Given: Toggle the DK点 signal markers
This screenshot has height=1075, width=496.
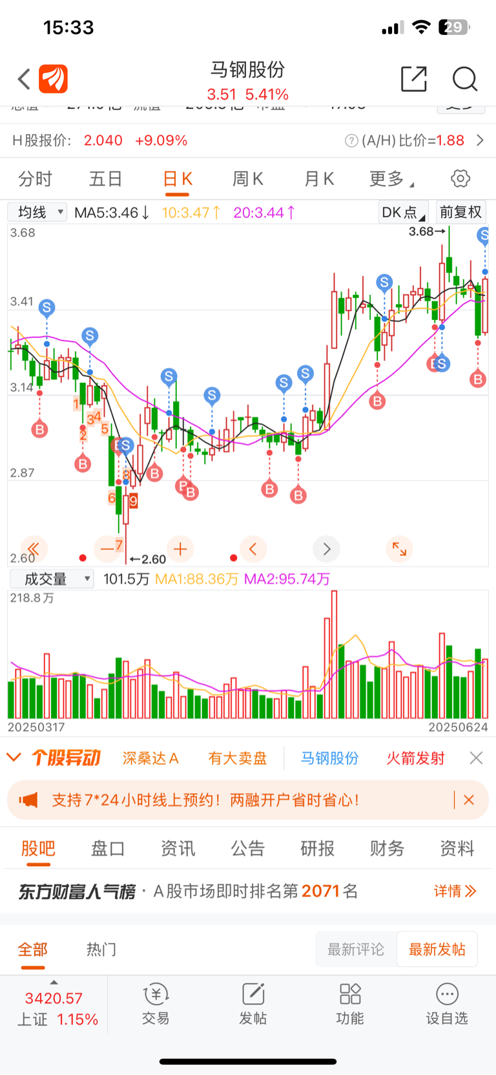Looking at the screenshot, I should point(403,212).
